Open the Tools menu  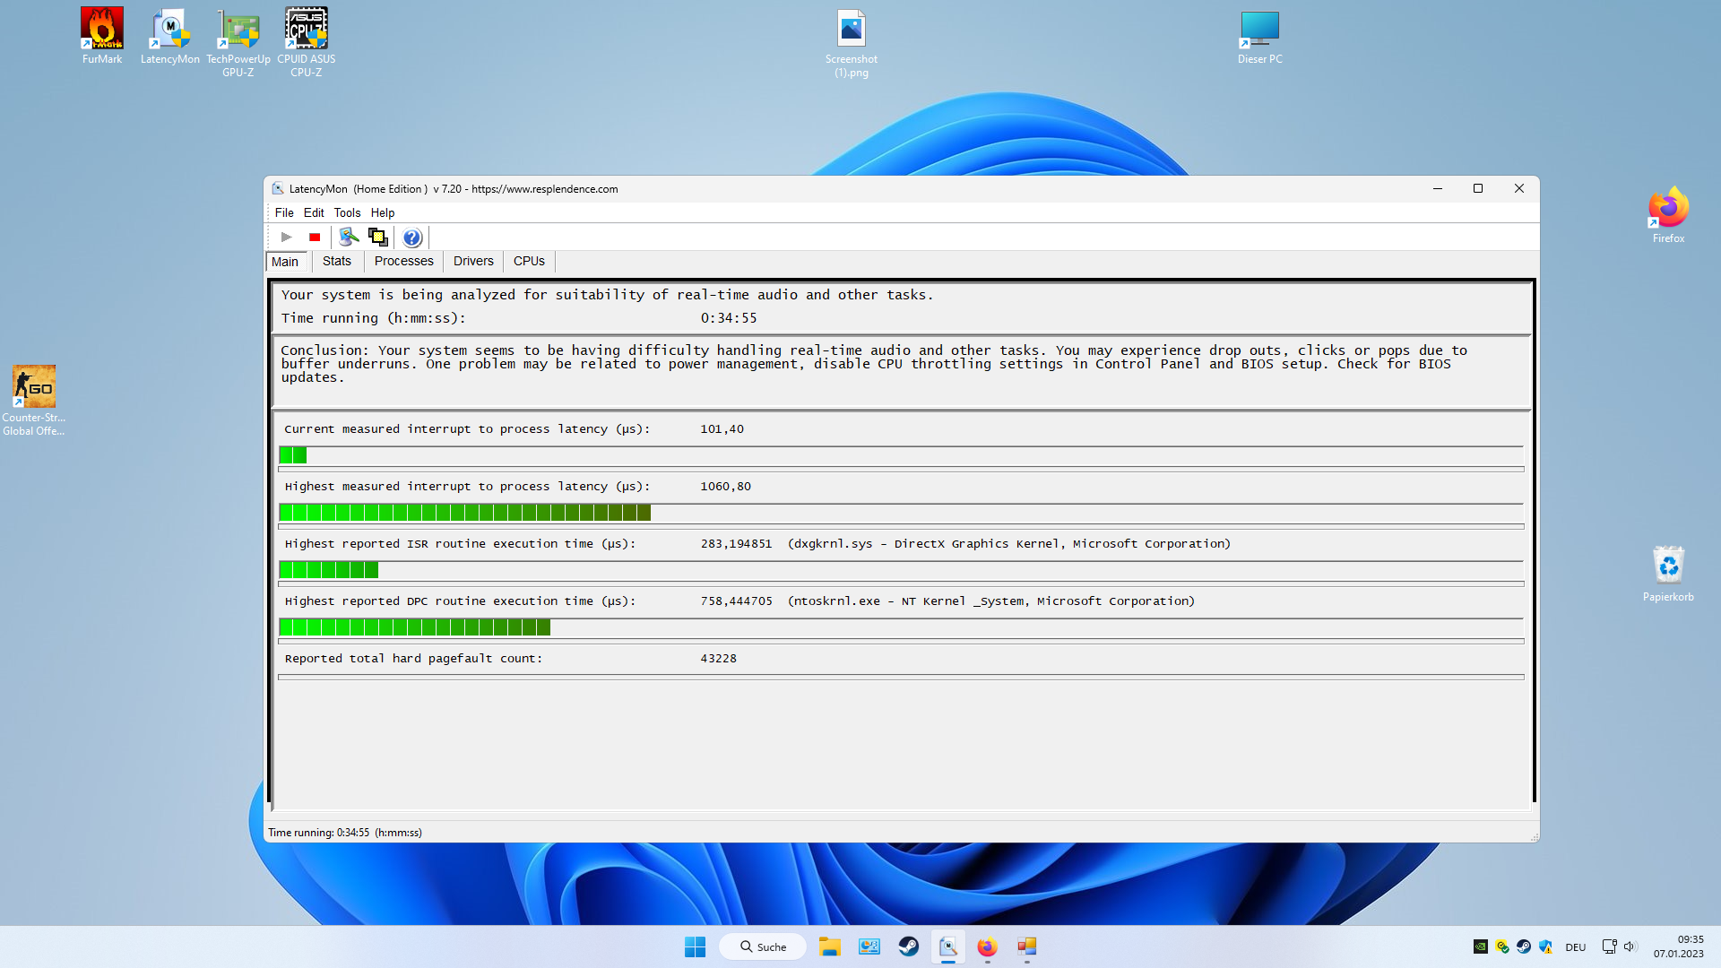tap(347, 212)
